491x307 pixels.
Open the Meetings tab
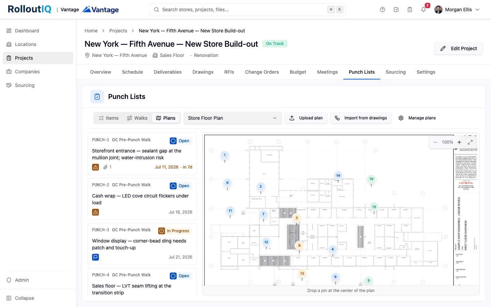pyautogui.click(x=327, y=72)
